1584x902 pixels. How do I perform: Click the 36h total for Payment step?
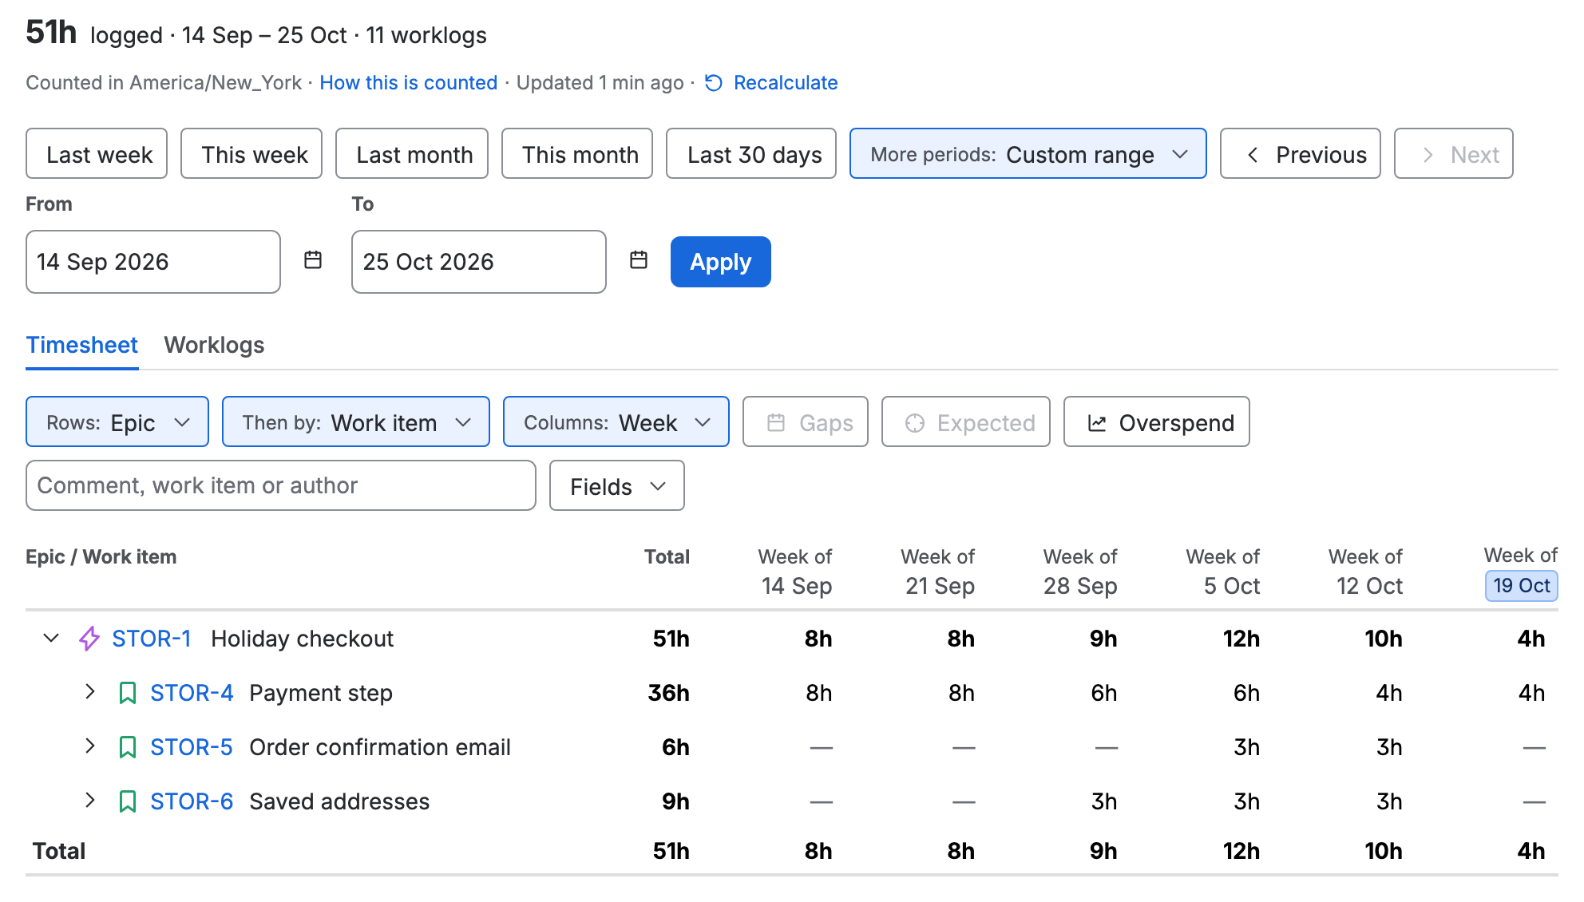pyautogui.click(x=669, y=693)
